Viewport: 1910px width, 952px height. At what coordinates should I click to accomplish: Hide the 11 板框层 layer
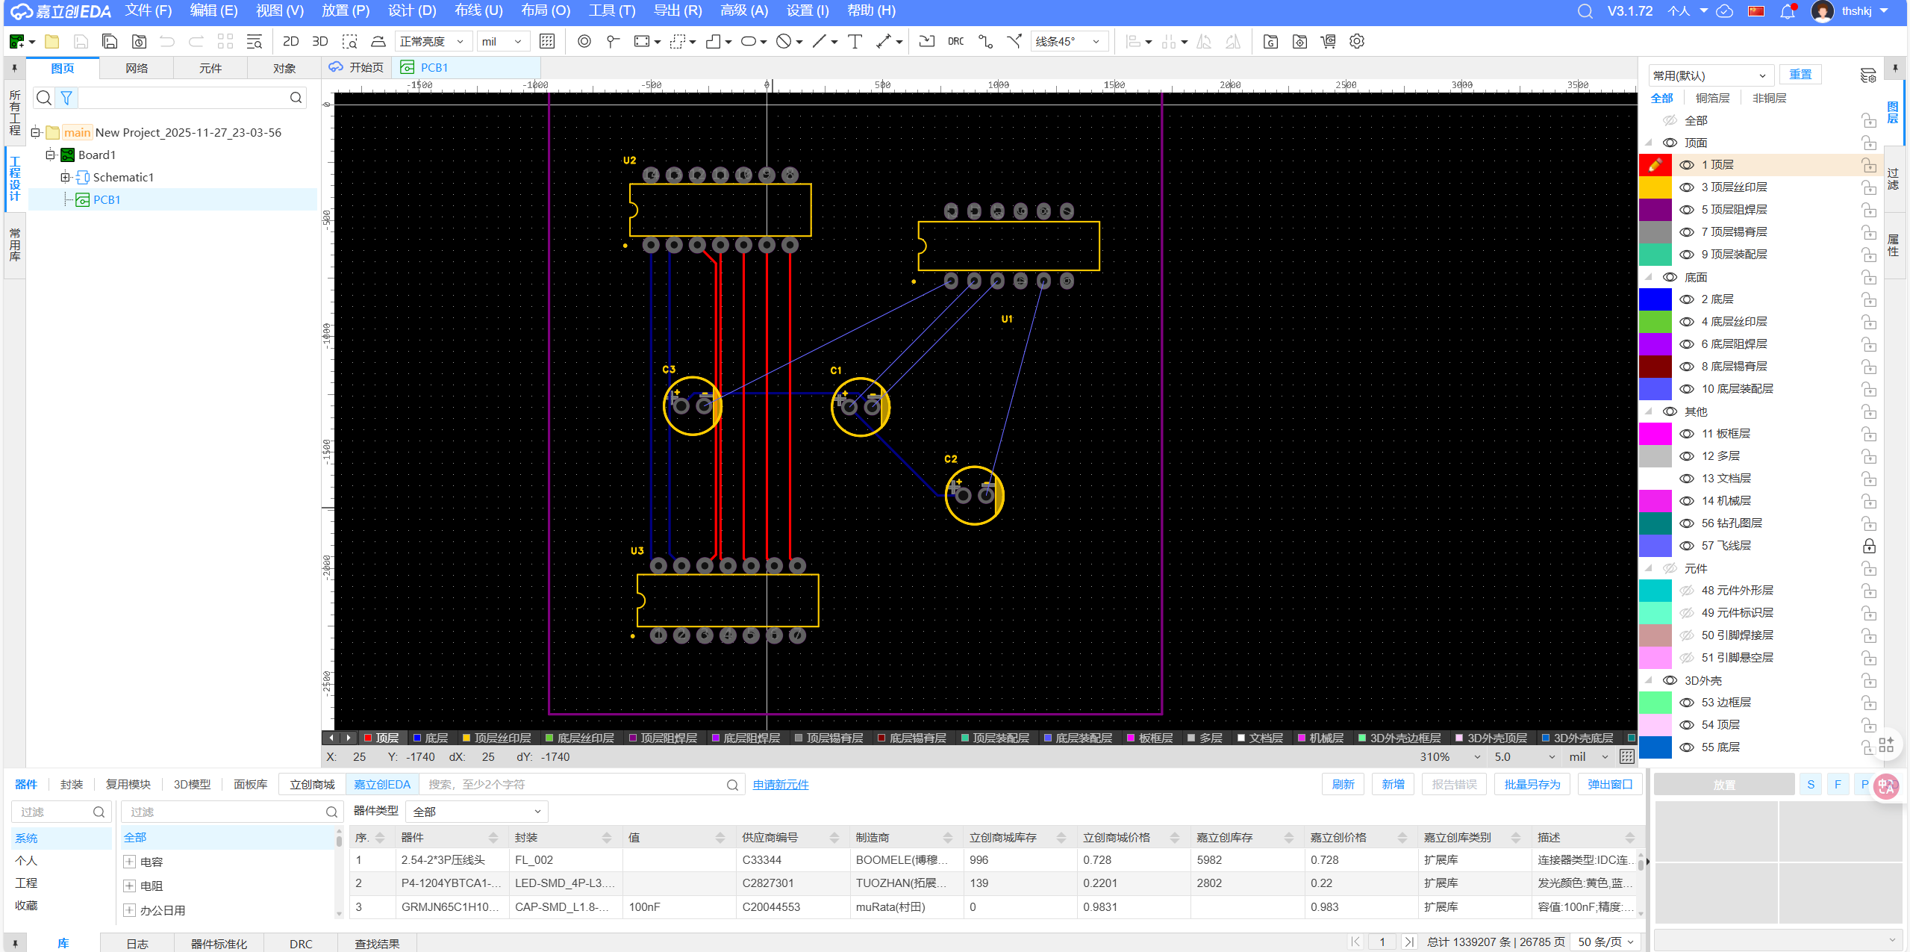1687,434
